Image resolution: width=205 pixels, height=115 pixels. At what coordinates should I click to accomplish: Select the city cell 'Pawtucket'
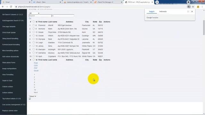click(86, 25)
